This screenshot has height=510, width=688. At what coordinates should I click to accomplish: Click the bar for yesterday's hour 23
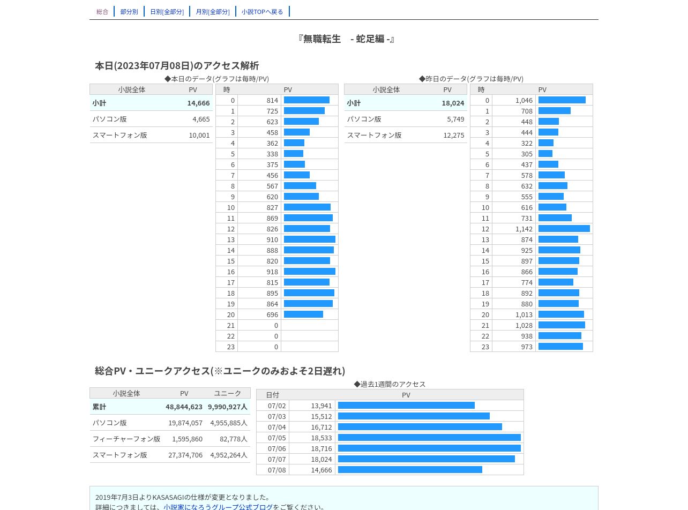coord(560,347)
